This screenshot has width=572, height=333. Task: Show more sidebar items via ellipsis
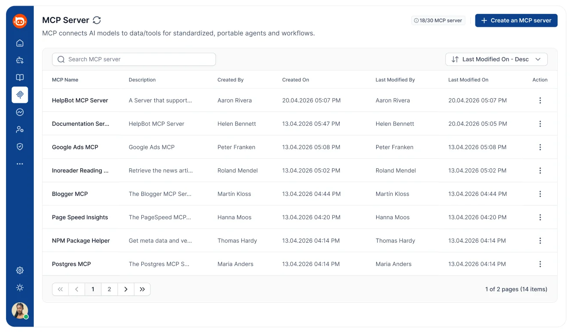click(20, 164)
